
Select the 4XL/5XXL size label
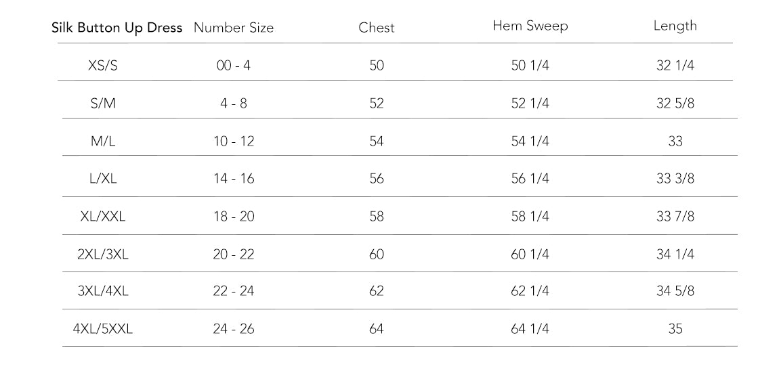point(103,329)
